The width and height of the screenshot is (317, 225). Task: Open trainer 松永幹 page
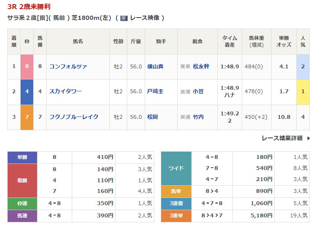pyautogui.click(x=201, y=66)
